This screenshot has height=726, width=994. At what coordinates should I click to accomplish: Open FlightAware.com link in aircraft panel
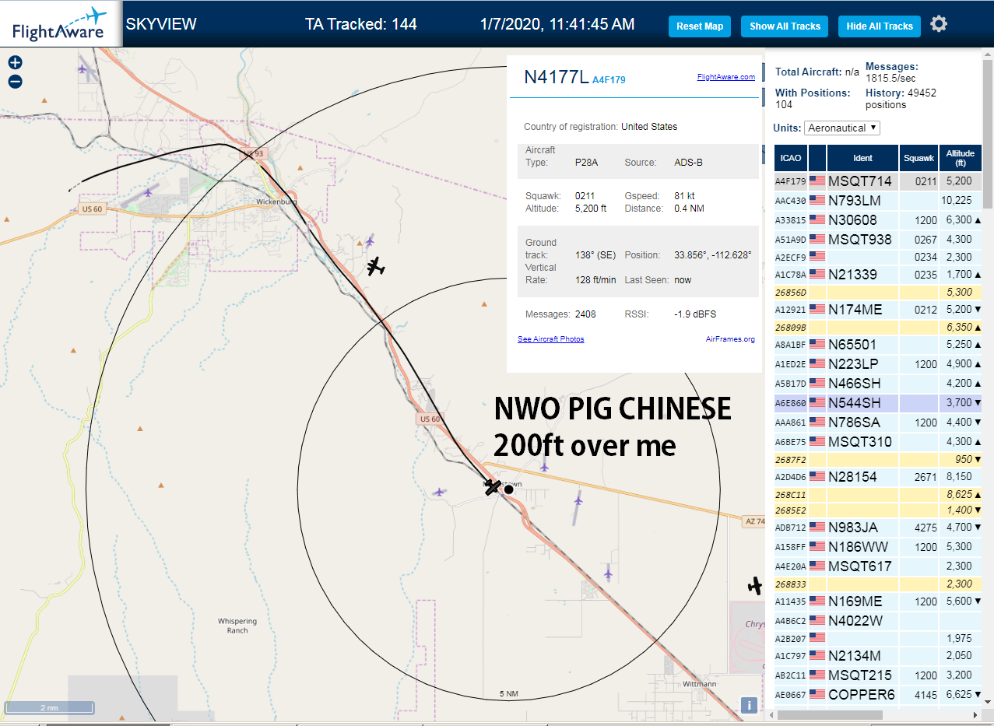point(726,77)
